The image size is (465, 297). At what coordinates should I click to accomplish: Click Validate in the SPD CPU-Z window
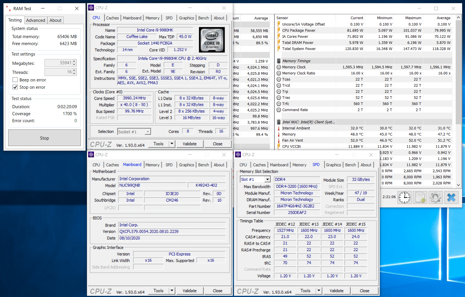pos(336,291)
